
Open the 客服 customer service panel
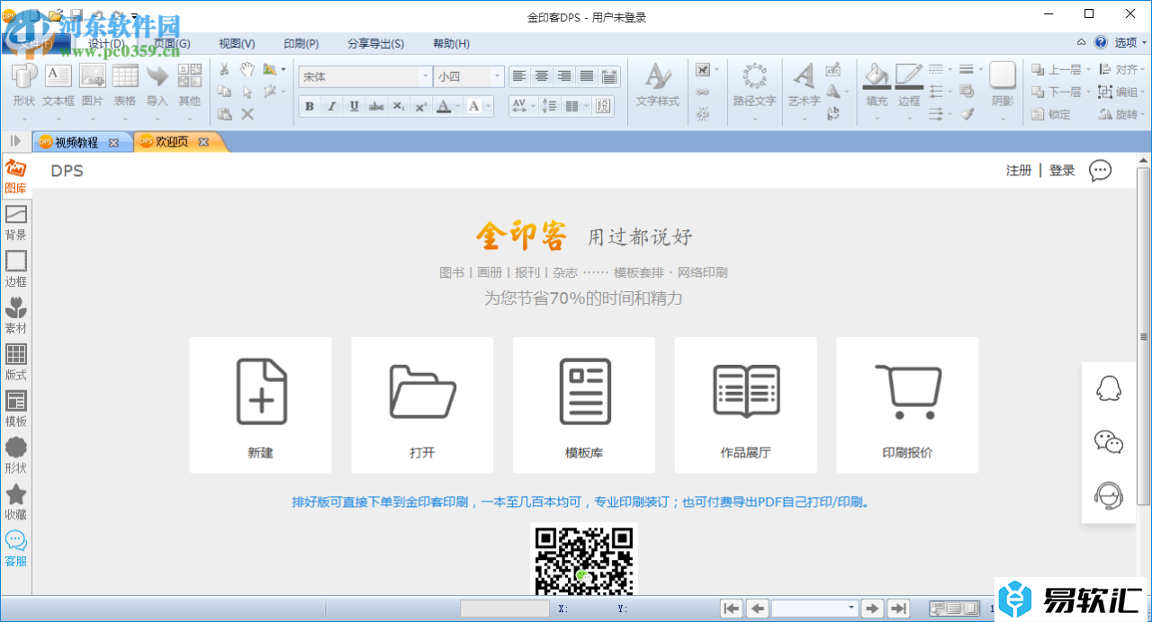point(15,549)
